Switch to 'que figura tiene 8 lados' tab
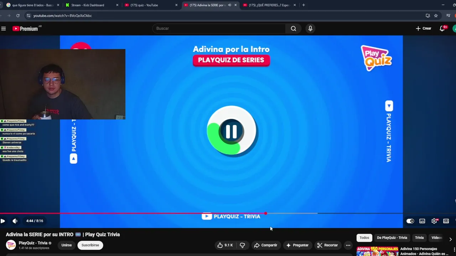 click(32, 5)
